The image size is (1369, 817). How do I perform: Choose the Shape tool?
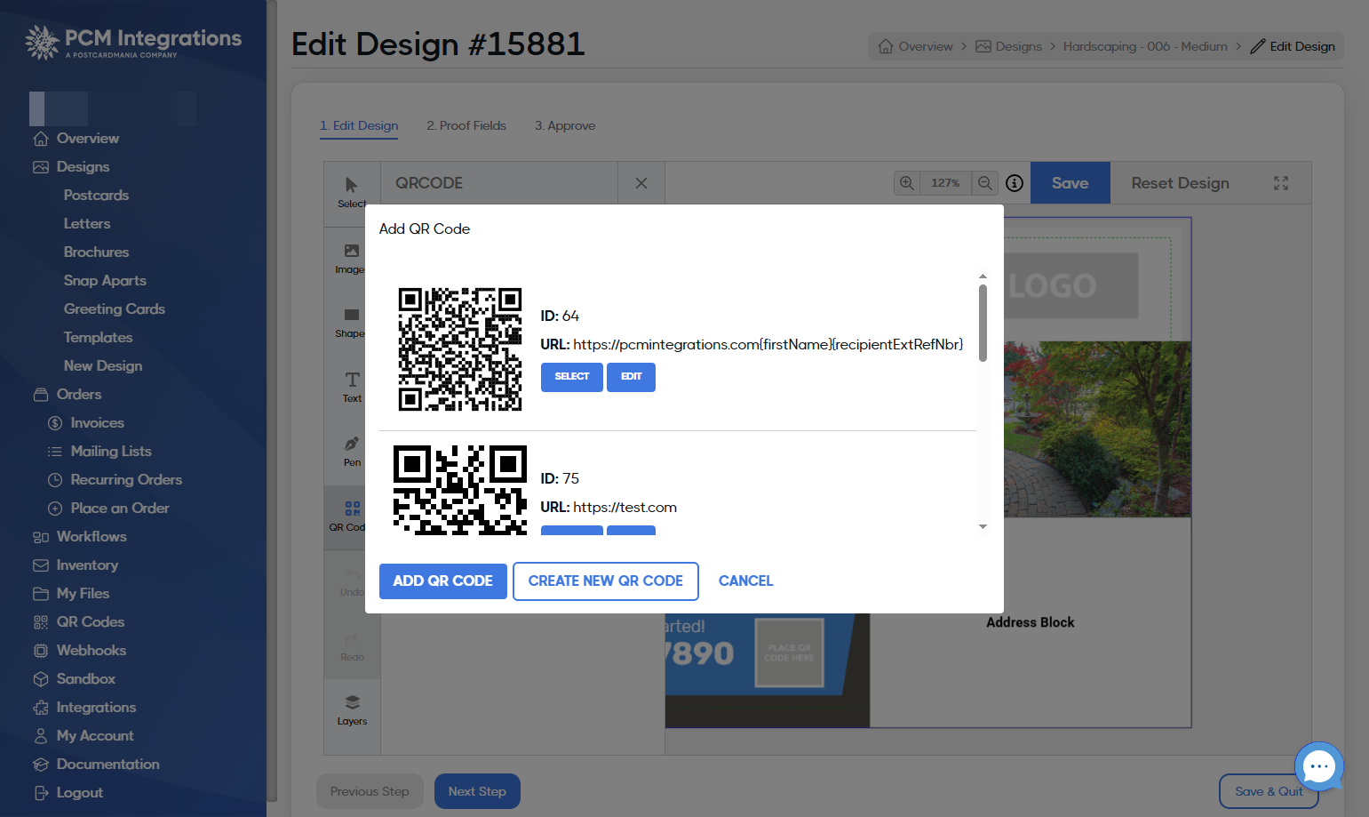350,323
